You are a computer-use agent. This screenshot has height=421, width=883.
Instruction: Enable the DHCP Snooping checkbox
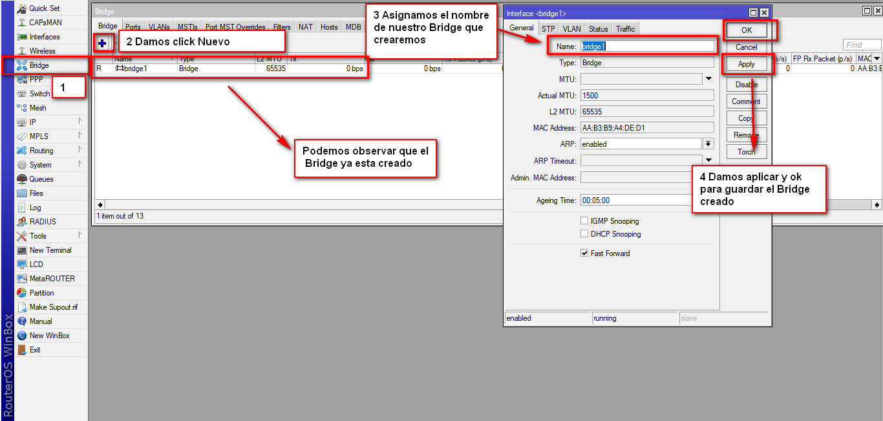(x=584, y=234)
